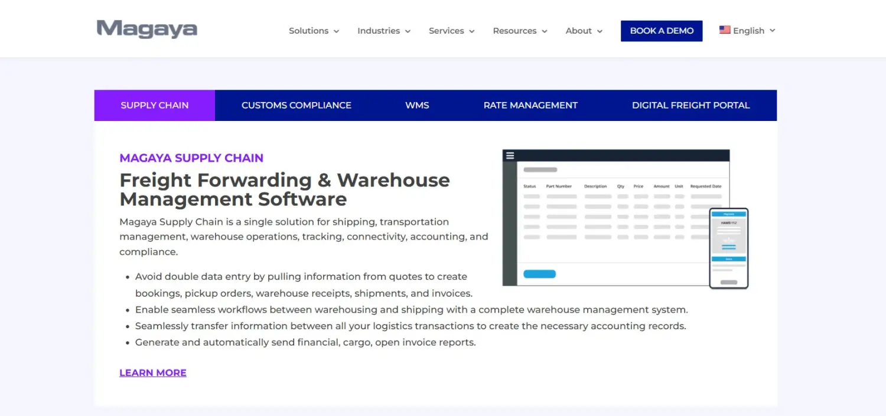The width and height of the screenshot is (886, 416).
Task: Switch to the Customs Compliance tab
Action: coord(297,105)
